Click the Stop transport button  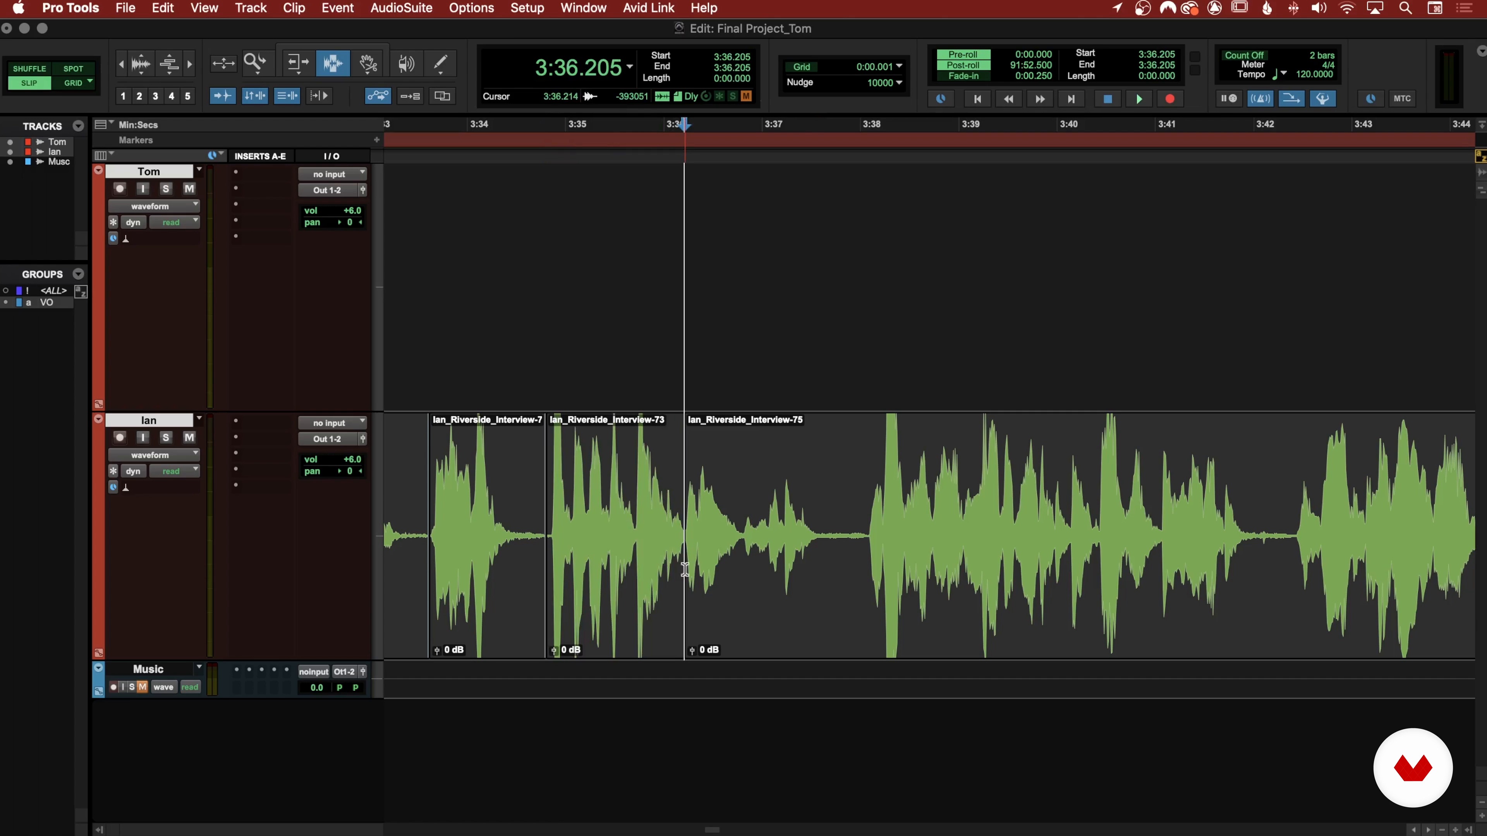pyautogui.click(x=1107, y=99)
